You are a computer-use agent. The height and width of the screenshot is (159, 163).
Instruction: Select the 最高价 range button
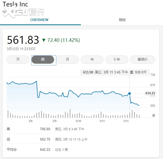(x=143, y=59)
